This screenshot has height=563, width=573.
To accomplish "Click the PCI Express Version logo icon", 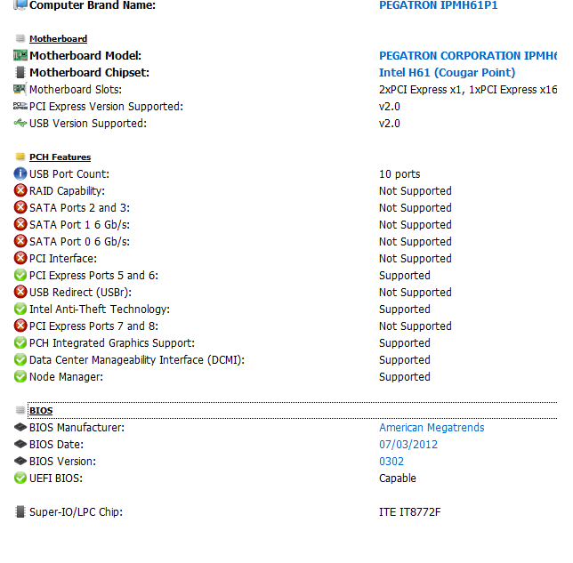I will (20, 106).
